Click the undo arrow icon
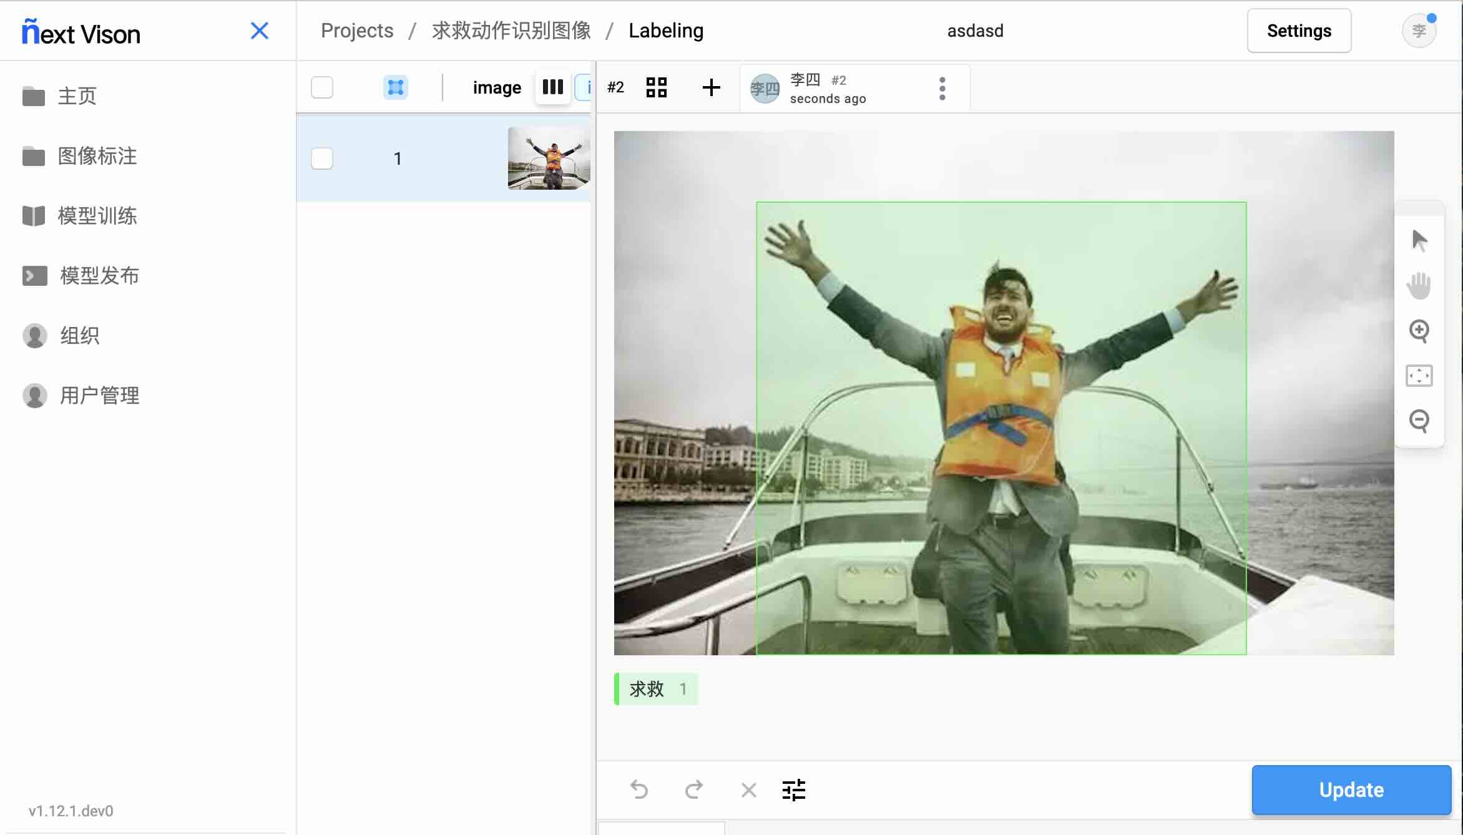The height and width of the screenshot is (835, 1463). coord(640,789)
